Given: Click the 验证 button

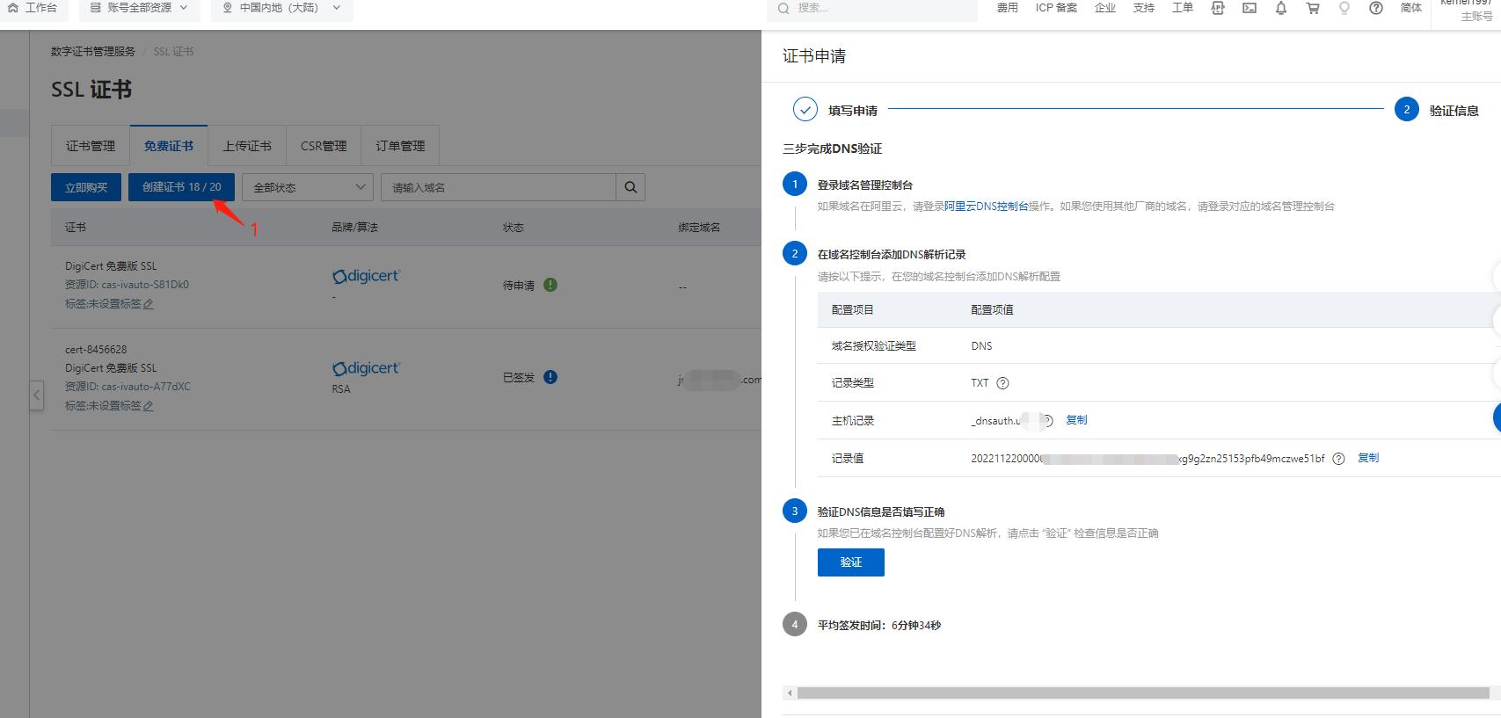Looking at the screenshot, I should click(851, 562).
